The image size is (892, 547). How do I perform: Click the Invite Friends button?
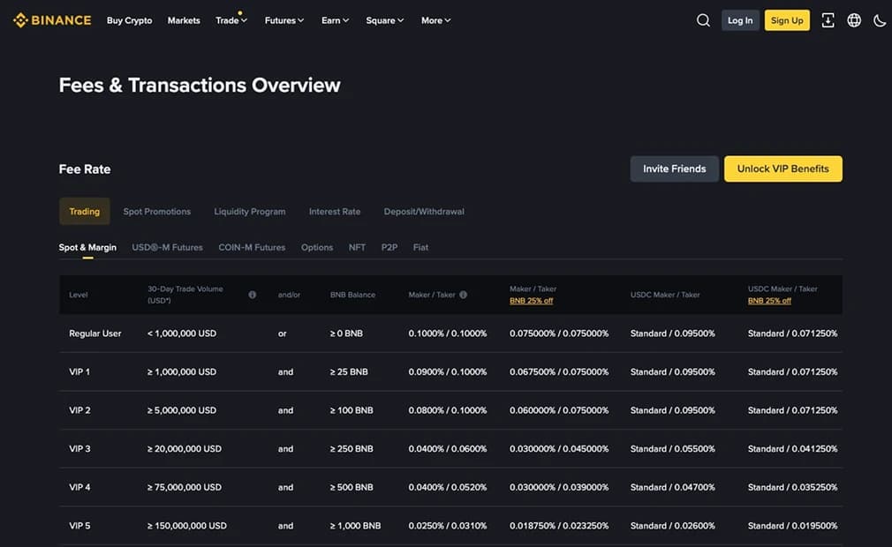[674, 169]
